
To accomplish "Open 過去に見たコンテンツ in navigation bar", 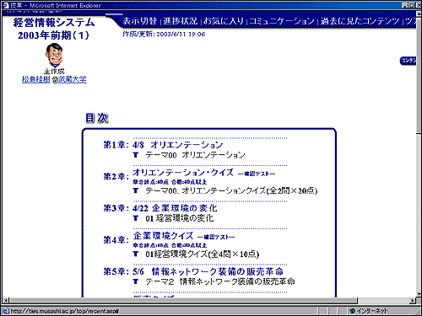I will 360,21.
